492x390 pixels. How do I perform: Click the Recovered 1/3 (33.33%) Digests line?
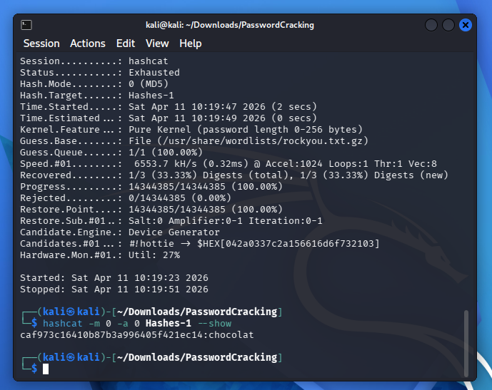pyautogui.click(x=234, y=175)
